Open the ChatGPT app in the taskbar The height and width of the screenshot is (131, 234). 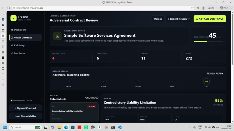pos(93,128)
